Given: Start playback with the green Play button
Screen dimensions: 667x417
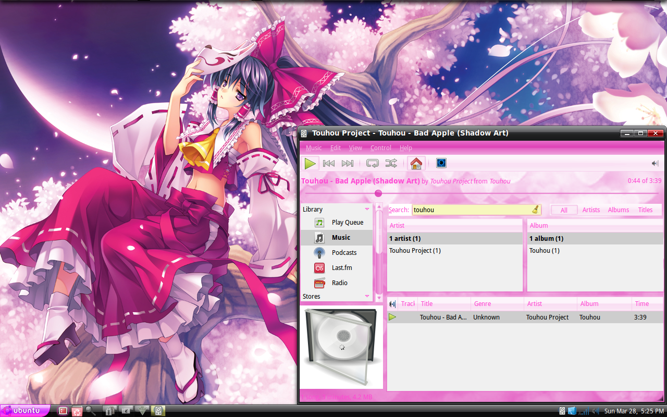Looking at the screenshot, I should [310, 164].
